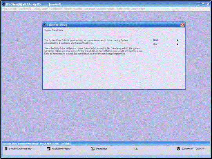Viewport: 212px width, 159px height.
Task: Open the Action Focus menu
Action: [x=123, y=9]
